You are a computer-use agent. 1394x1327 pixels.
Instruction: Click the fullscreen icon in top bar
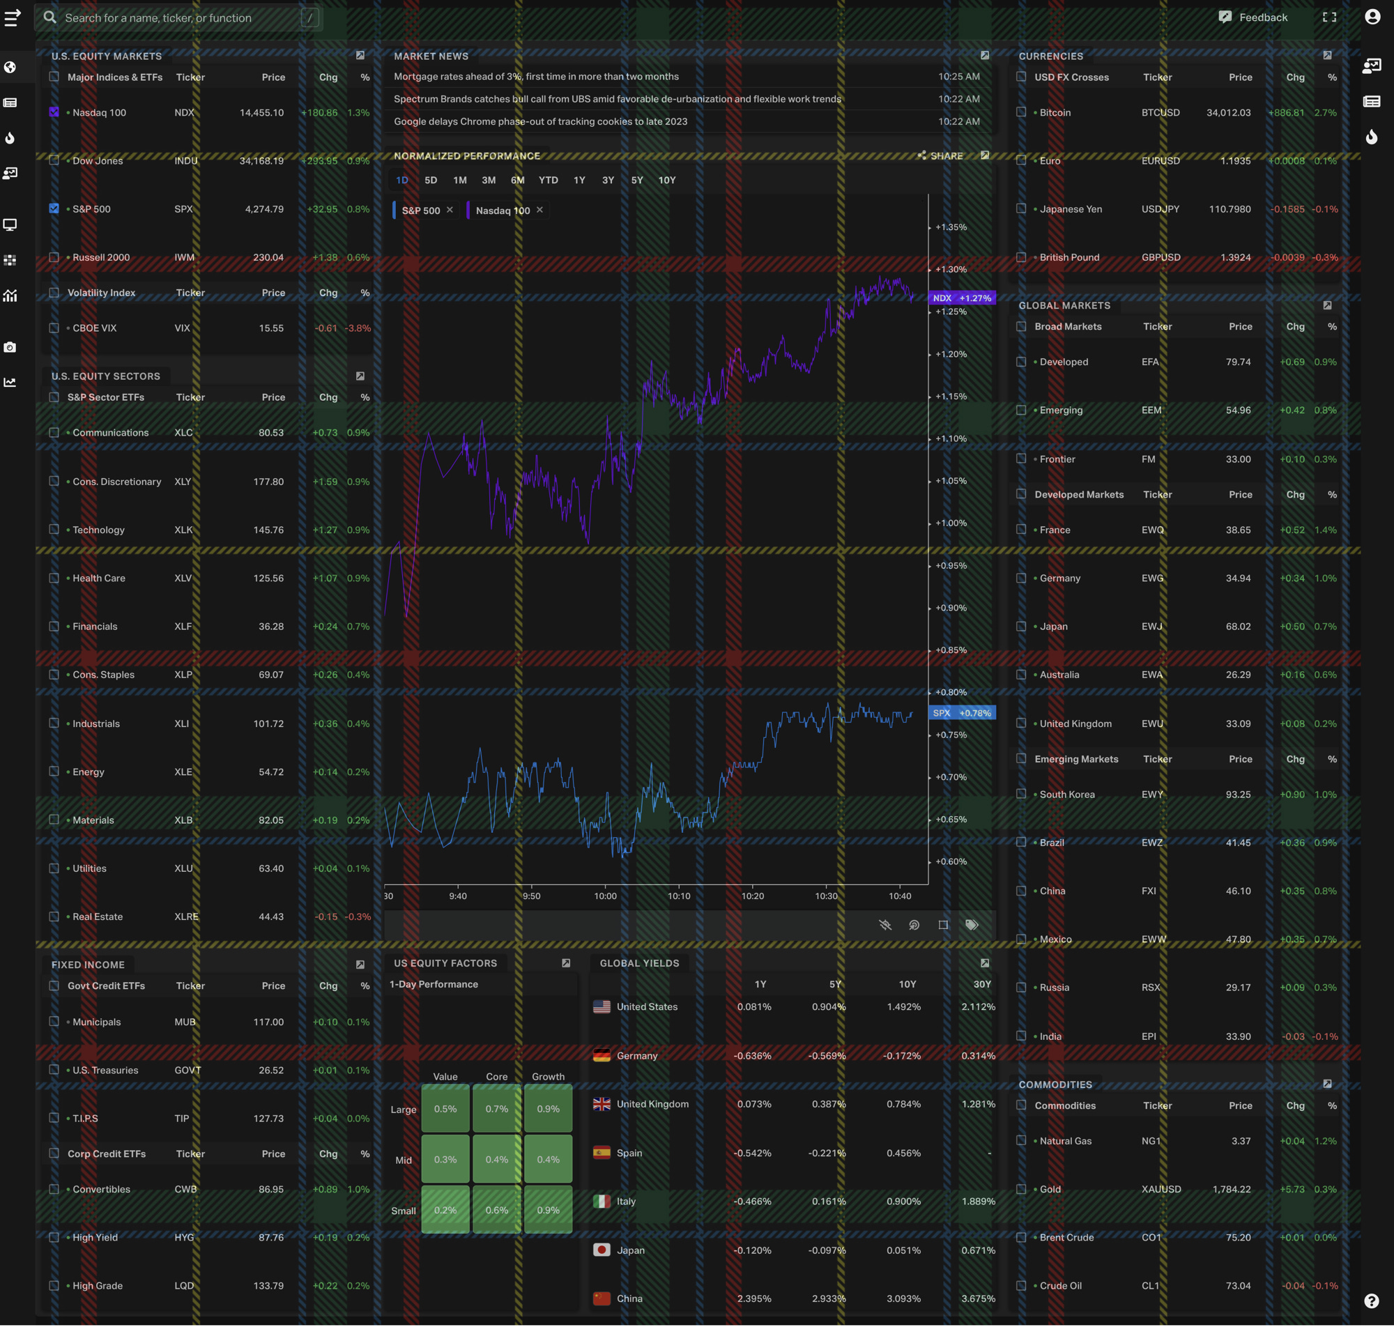tap(1329, 17)
